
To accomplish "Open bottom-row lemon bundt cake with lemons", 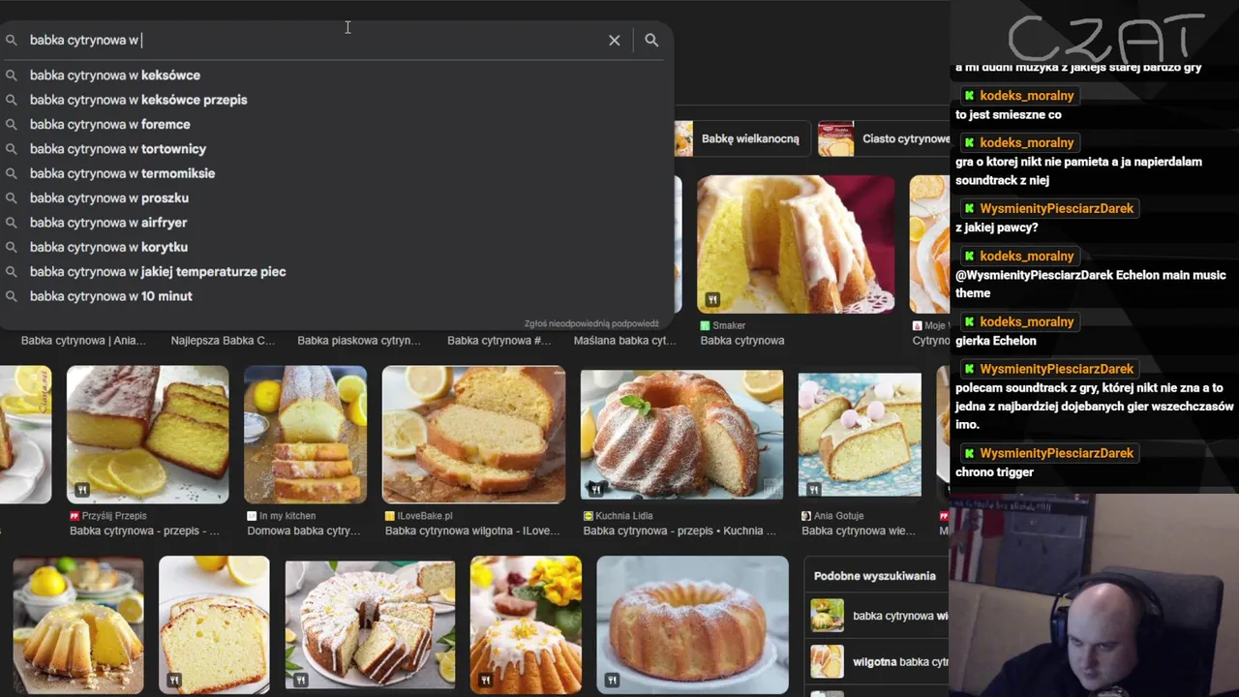I will pos(78,625).
